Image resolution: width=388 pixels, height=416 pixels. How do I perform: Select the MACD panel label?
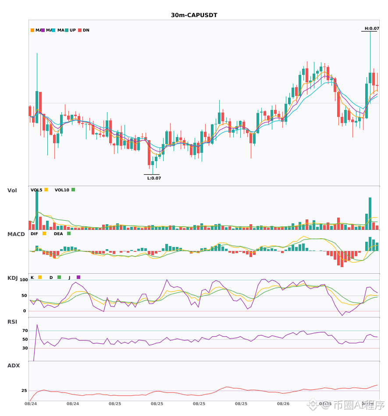[x=16, y=234]
